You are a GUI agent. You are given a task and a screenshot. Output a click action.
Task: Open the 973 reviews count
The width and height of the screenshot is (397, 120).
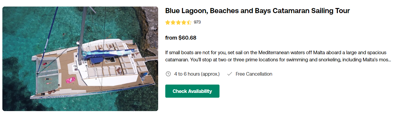(197, 22)
